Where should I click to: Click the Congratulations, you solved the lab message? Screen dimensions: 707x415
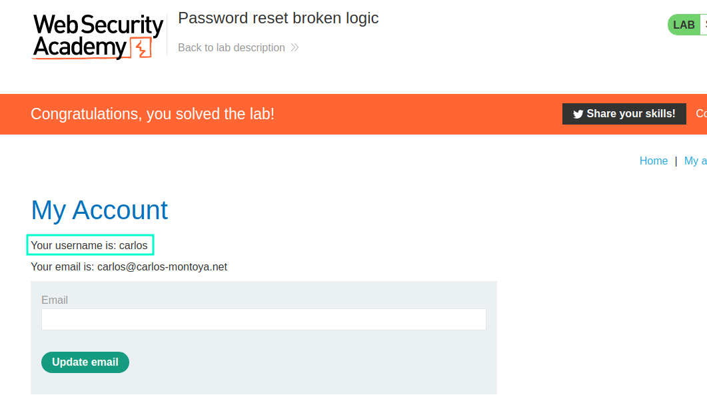[x=153, y=114]
